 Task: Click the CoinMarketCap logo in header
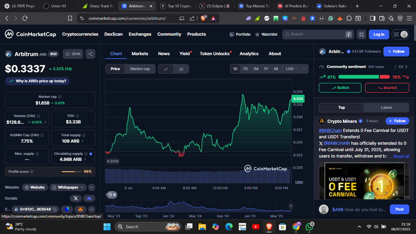coord(30,34)
